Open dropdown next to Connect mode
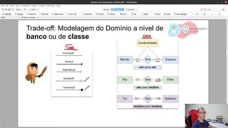This screenshot has width=228, height=128. (136, 10)
